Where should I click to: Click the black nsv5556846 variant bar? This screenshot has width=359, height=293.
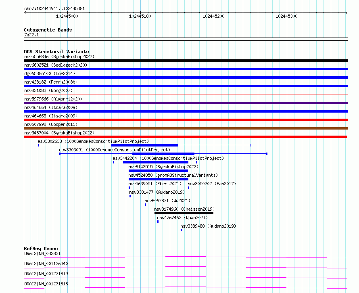tap(186, 61)
